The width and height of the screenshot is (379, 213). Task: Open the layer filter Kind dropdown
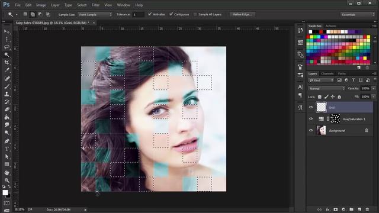tap(321, 80)
